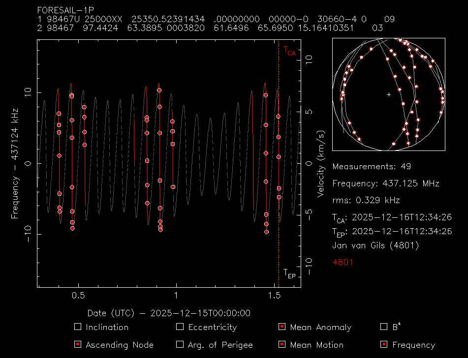Select the red 4801 site number
This screenshot has height=358, width=468.
click(343, 262)
